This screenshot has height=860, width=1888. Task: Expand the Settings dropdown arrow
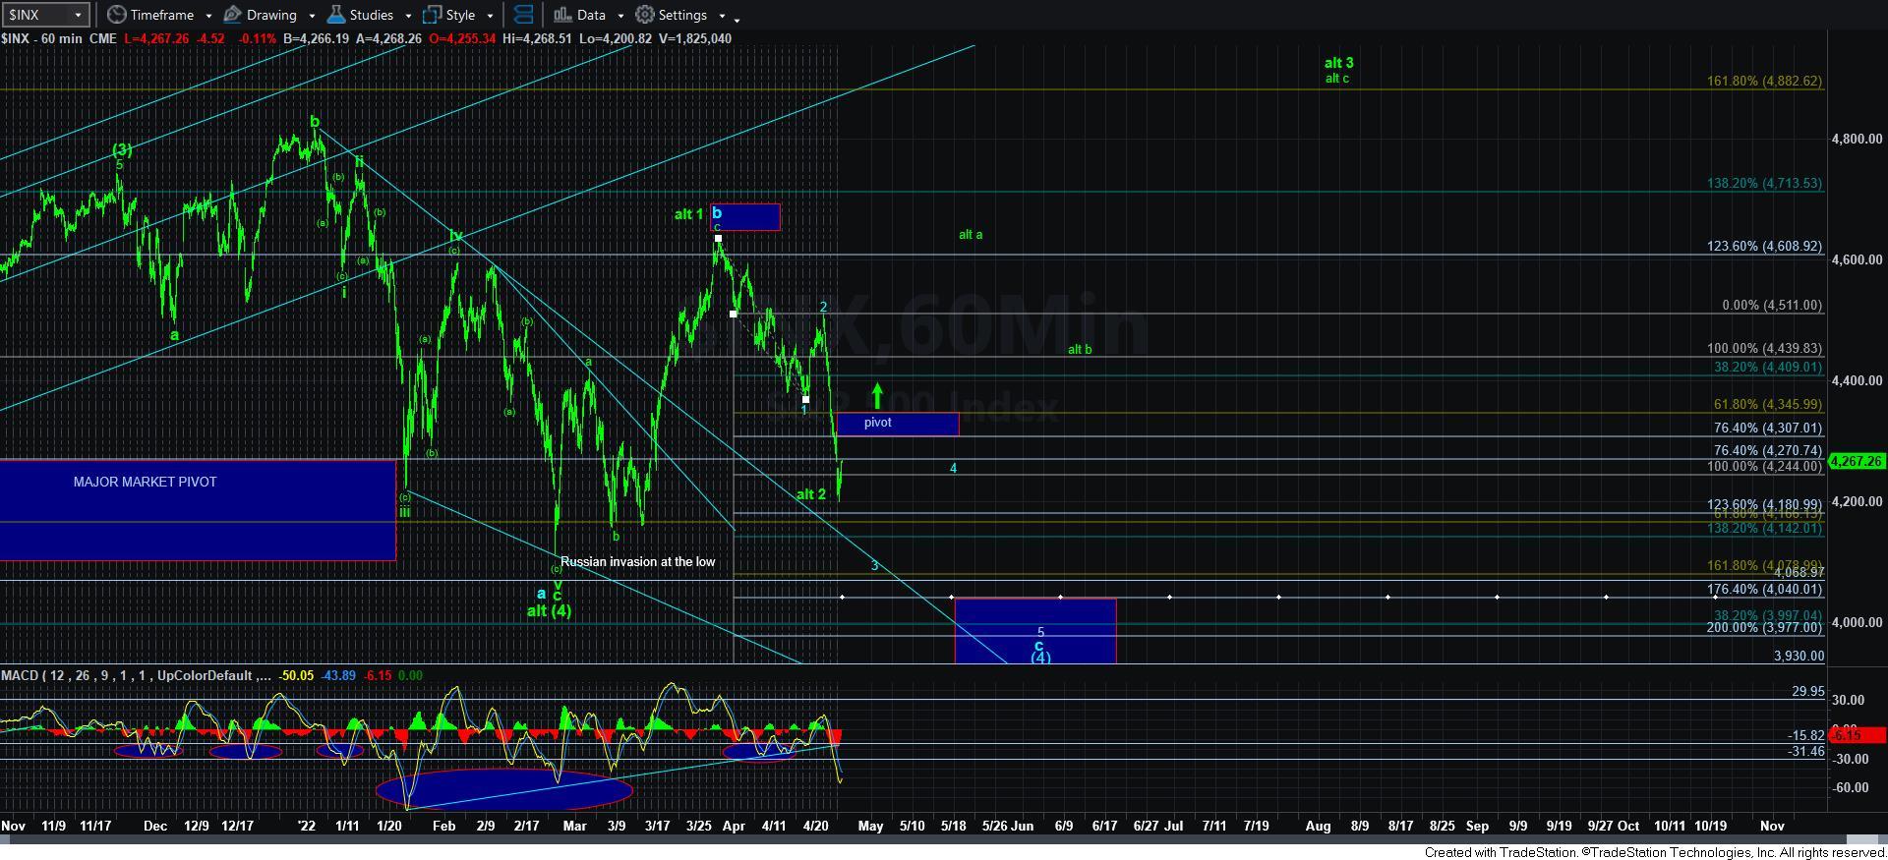point(722,16)
